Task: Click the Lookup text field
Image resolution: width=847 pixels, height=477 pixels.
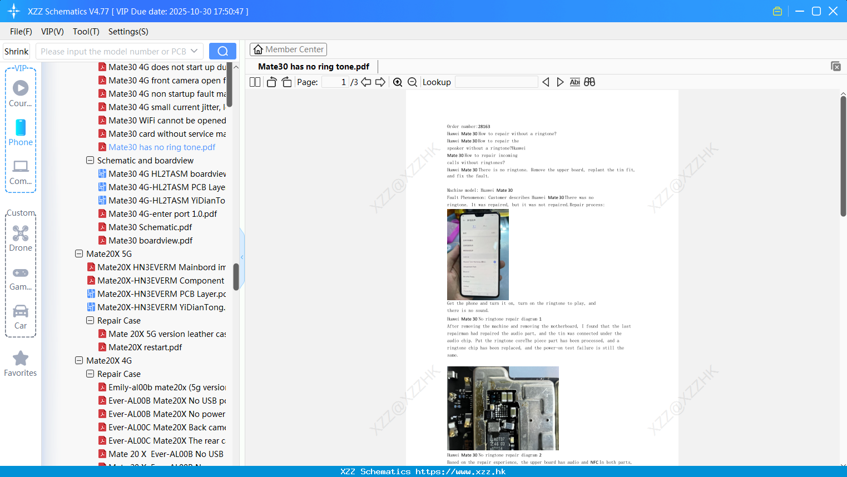Action: coord(497,82)
